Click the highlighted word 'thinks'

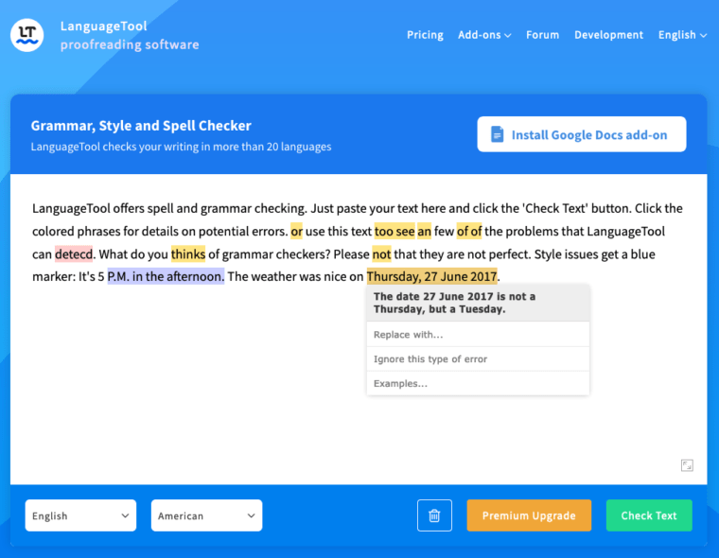[x=188, y=254]
